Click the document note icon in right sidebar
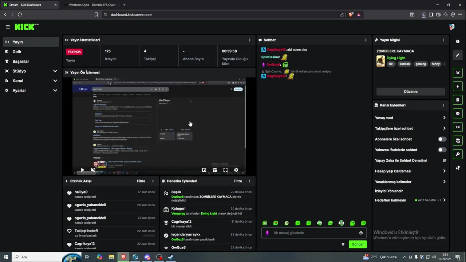The width and height of the screenshot is (466, 262). coord(458,100)
